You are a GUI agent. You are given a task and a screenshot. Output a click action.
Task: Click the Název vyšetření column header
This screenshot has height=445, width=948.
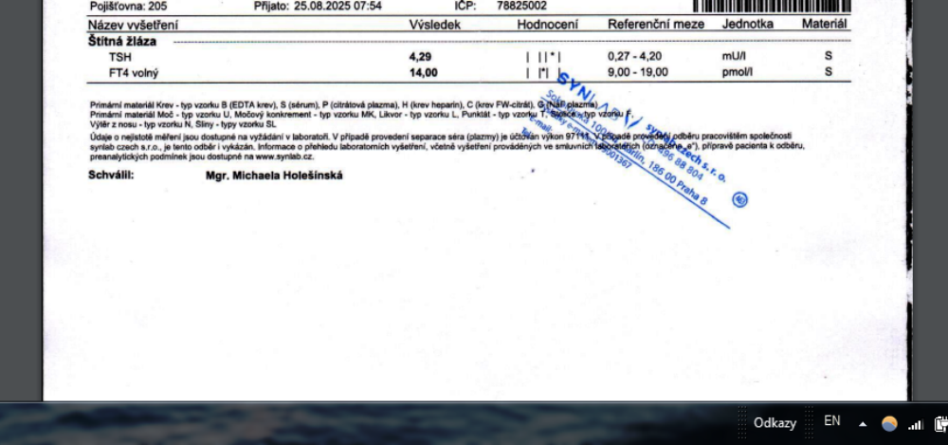pos(135,24)
